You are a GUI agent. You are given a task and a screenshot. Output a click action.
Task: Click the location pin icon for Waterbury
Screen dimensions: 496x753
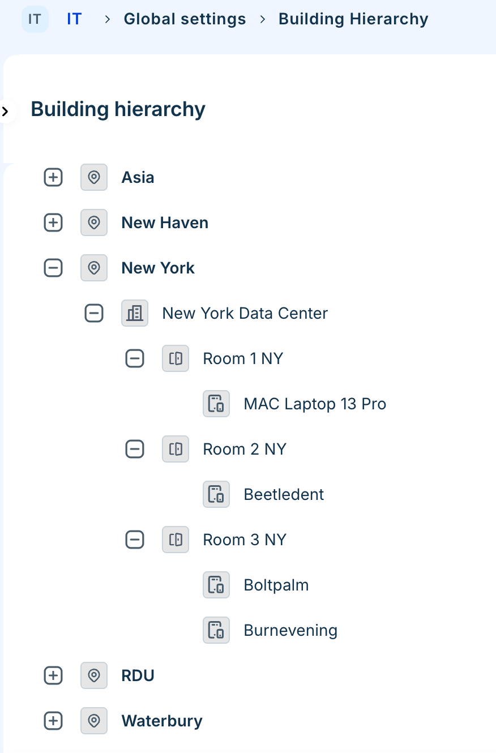[94, 721]
